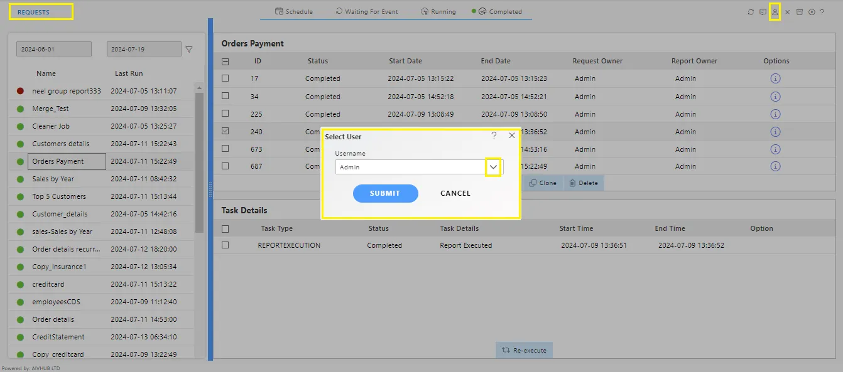This screenshot has width=843, height=372.
Task: Cancel the Select User dialog
Action: pos(455,193)
